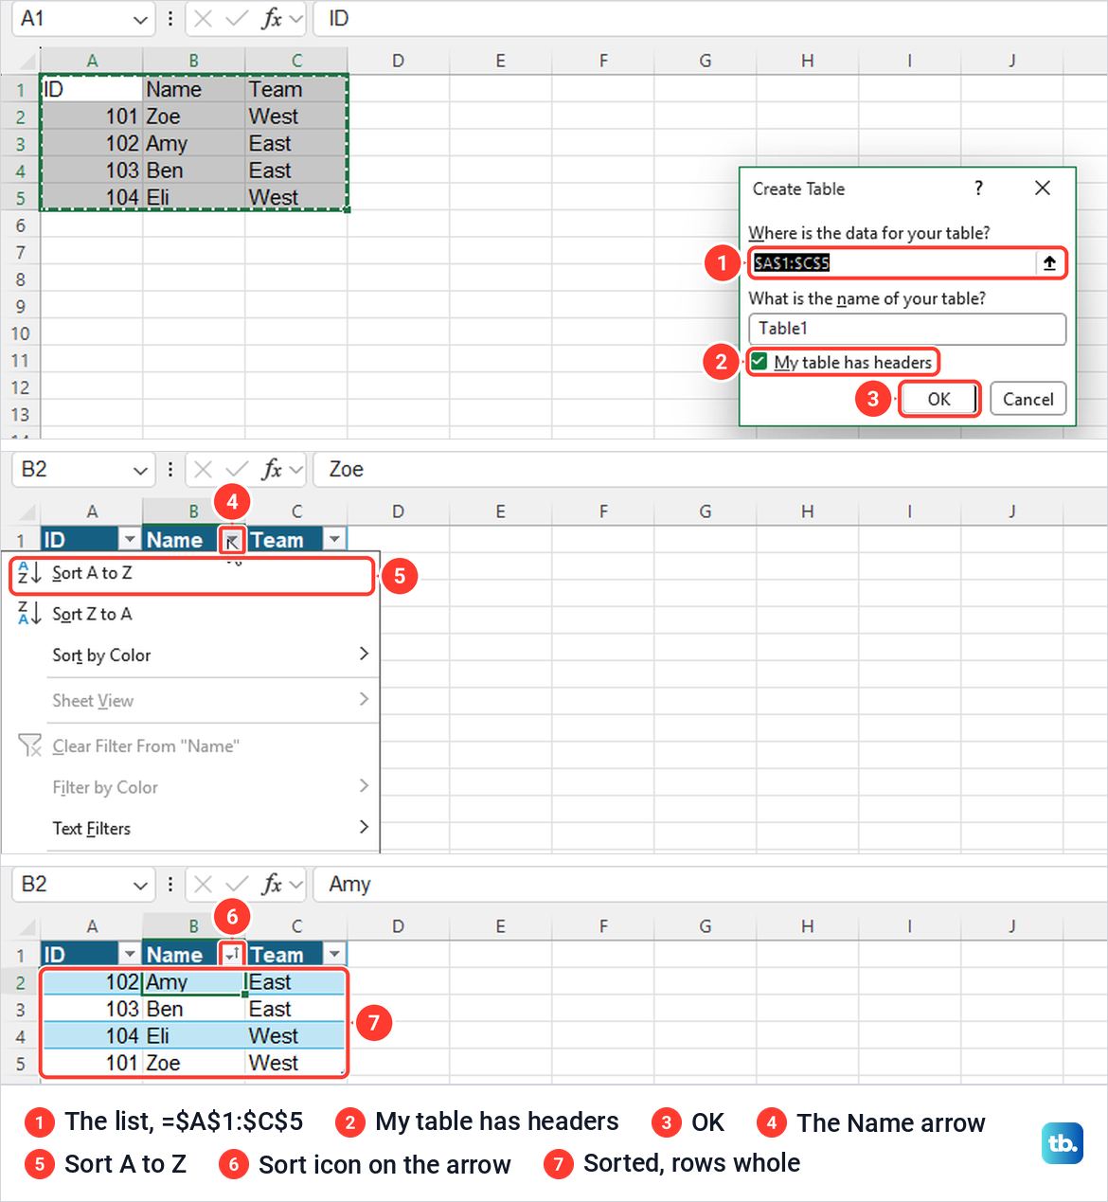The width and height of the screenshot is (1108, 1202).
Task: Click the Name filter arrow above the open sort menu
Action: click(232, 540)
